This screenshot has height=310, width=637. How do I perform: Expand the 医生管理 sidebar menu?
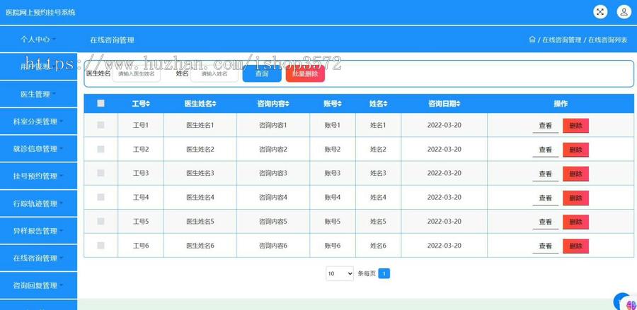pos(38,94)
